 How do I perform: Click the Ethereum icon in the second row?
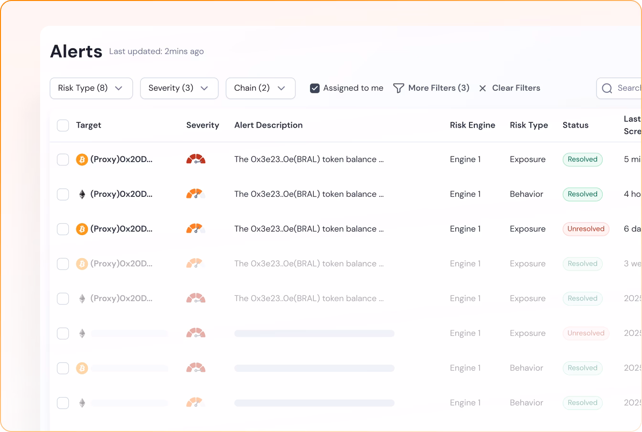click(82, 194)
